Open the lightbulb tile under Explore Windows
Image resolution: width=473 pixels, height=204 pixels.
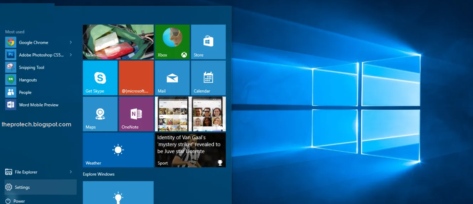pyautogui.click(x=118, y=193)
